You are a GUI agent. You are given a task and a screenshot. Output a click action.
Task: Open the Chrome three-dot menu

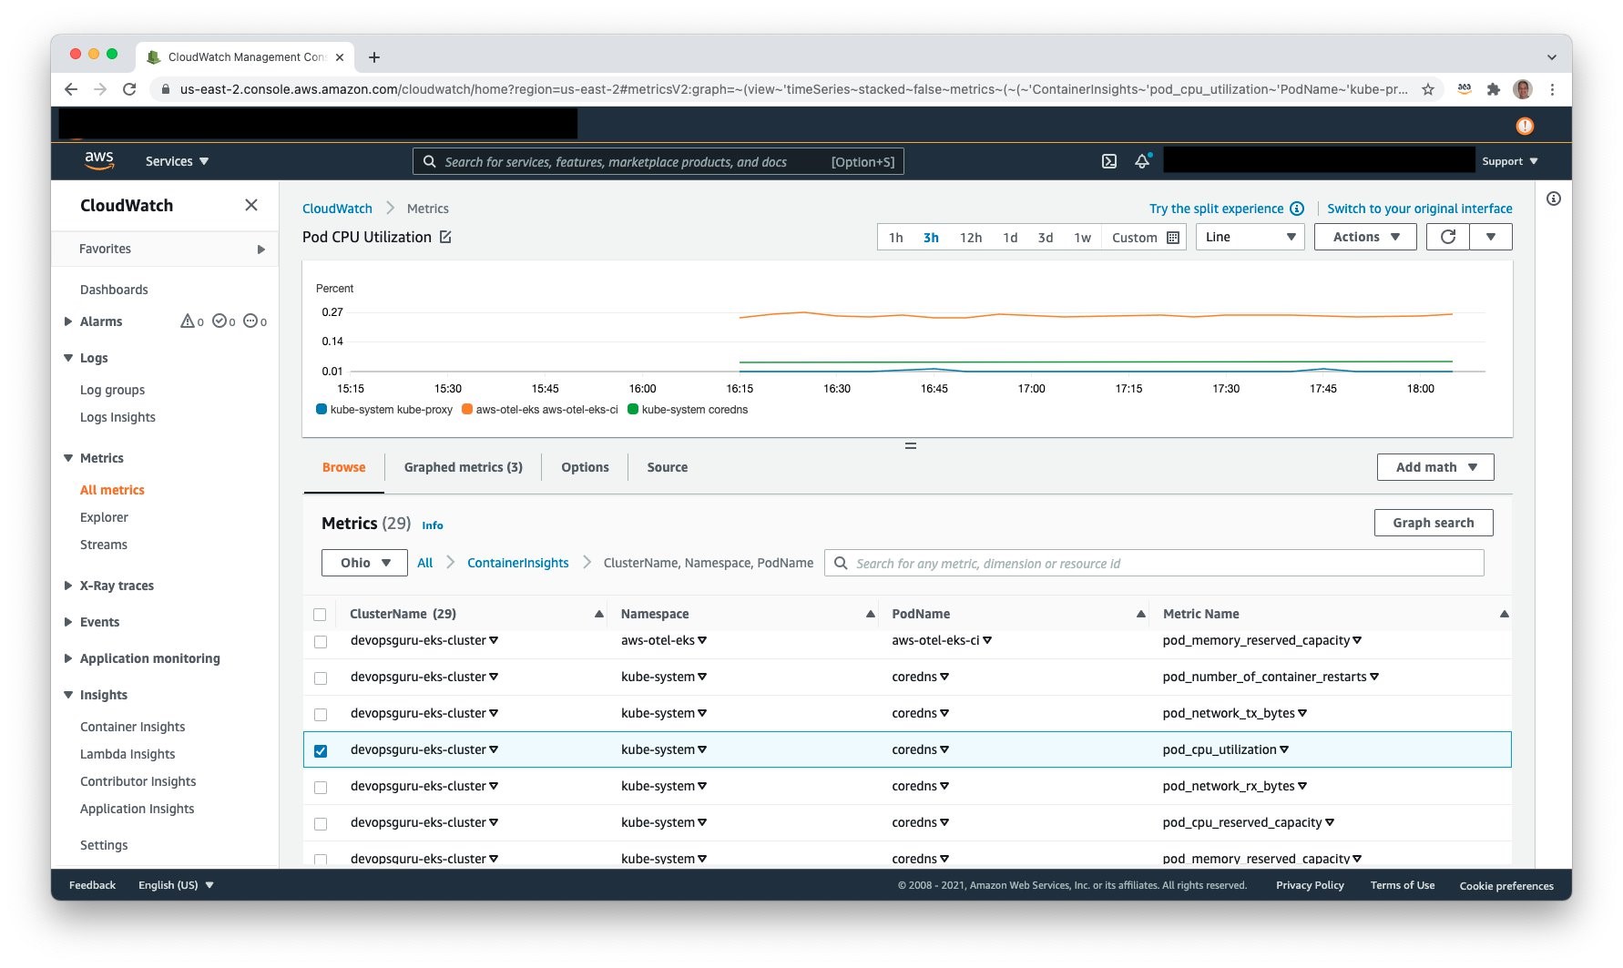(1552, 89)
